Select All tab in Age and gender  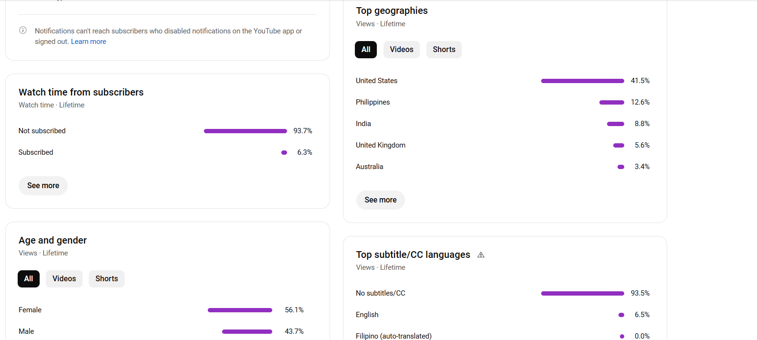[29, 279]
